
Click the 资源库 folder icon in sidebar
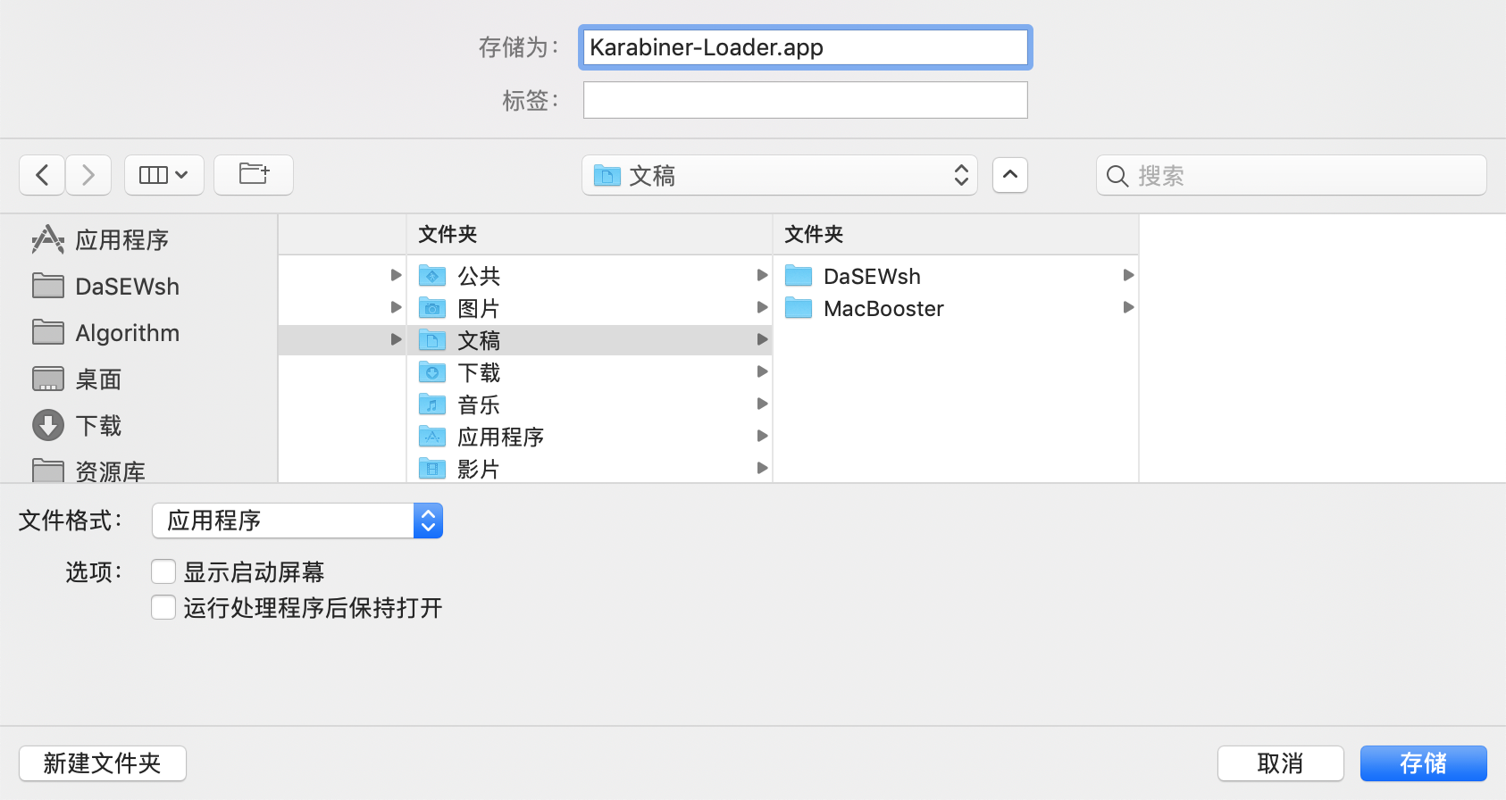[48, 471]
